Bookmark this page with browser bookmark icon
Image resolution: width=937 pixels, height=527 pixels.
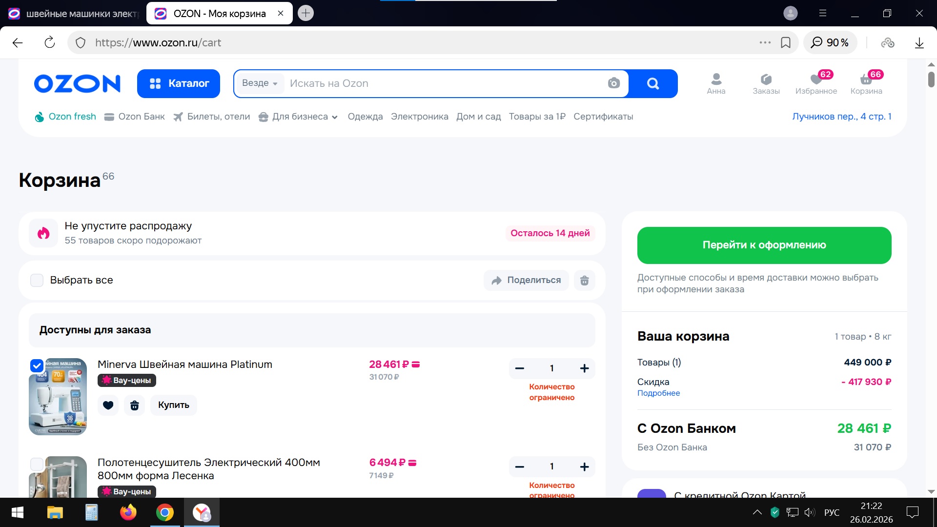pyautogui.click(x=786, y=42)
